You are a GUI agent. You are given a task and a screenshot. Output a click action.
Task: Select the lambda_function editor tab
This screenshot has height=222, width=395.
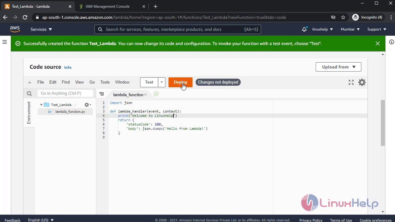click(128, 95)
